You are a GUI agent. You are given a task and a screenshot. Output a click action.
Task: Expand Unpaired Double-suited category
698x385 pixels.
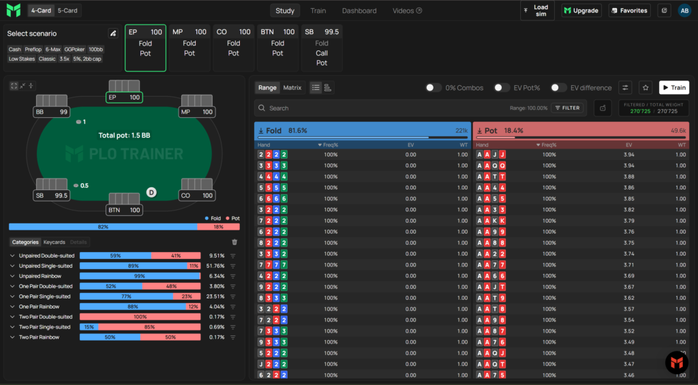pos(12,256)
